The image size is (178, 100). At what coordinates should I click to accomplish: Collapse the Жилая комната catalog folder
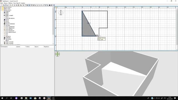[x=1, y=10]
